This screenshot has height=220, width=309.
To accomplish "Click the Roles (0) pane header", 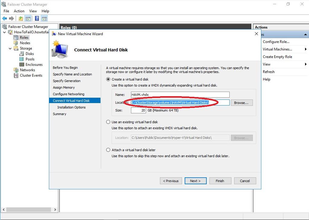I will [155, 27].
